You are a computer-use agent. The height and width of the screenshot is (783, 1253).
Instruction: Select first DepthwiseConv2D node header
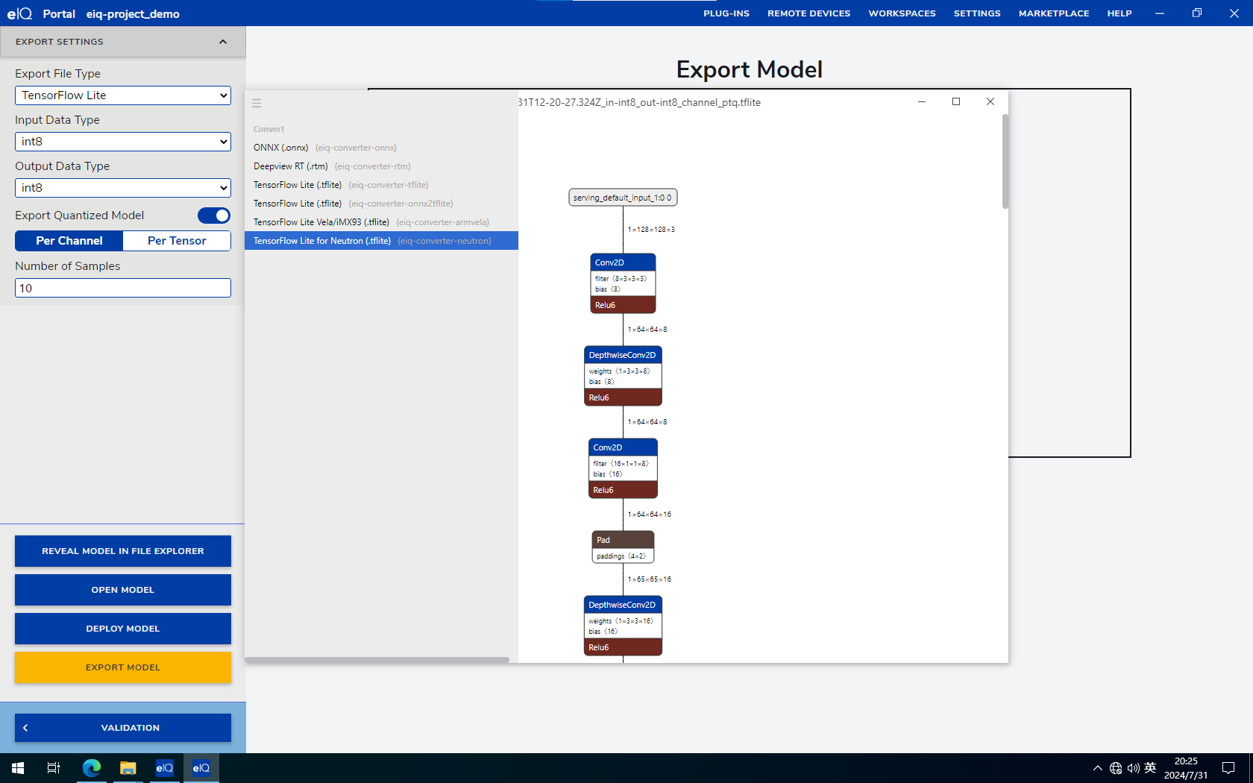623,355
